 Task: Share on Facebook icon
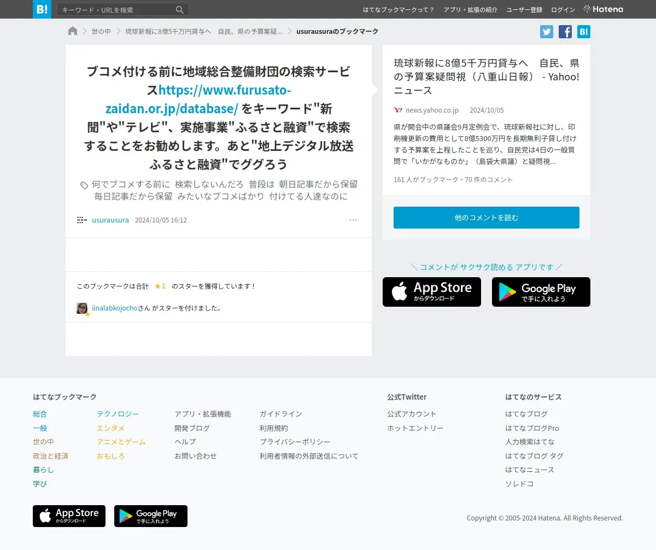pos(565,32)
